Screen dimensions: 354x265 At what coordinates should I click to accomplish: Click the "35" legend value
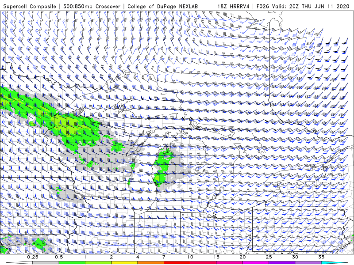[x=322, y=257]
